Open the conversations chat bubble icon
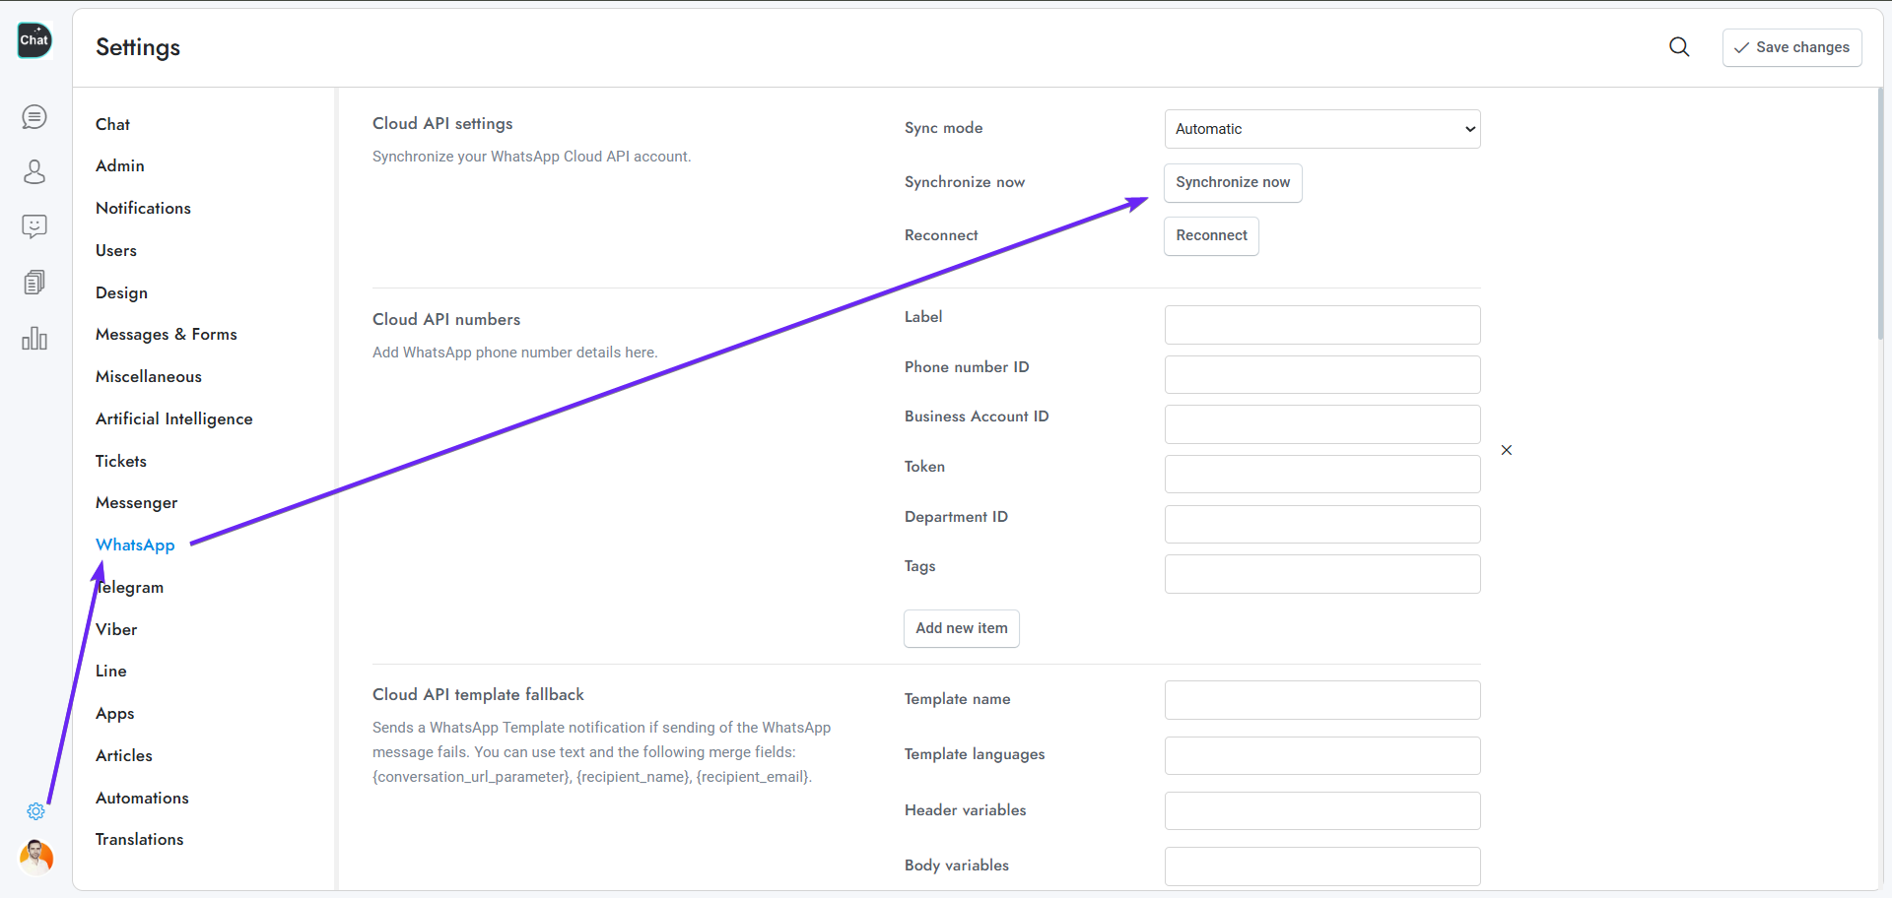 tap(34, 117)
